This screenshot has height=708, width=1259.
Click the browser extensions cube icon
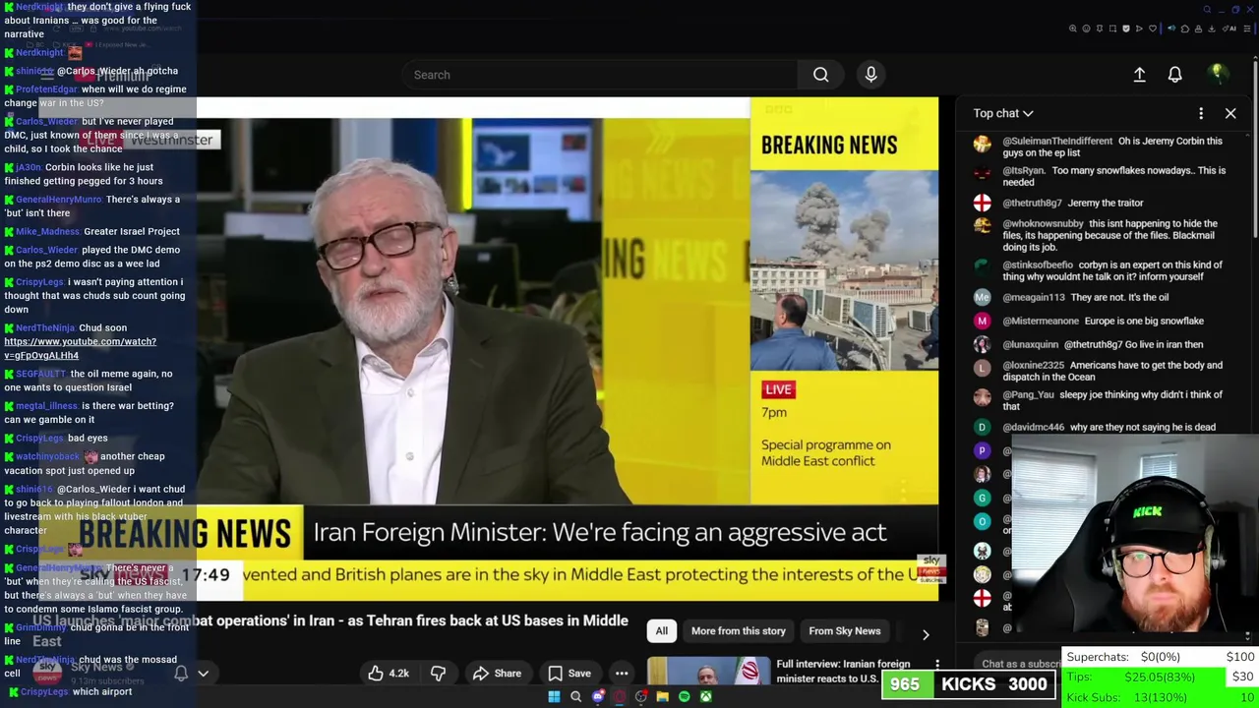(1185, 29)
